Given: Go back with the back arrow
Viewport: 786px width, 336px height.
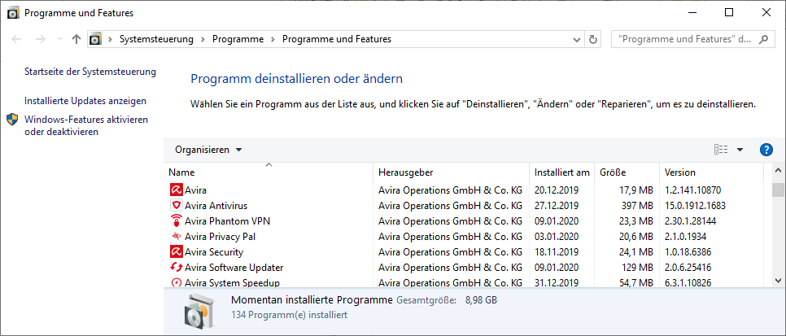Looking at the screenshot, I should (x=16, y=39).
